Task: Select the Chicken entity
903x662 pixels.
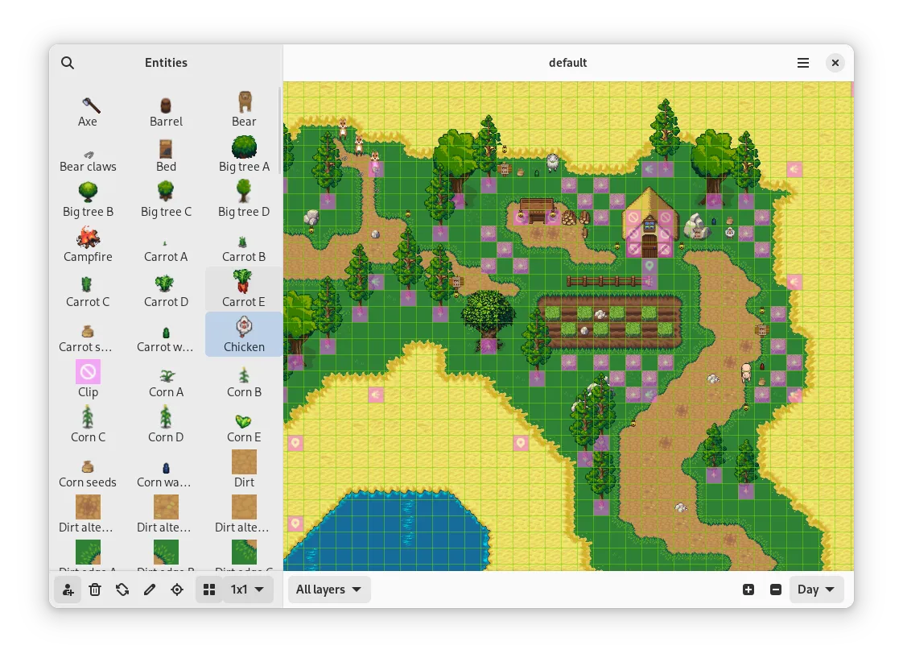Action: (x=244, y=334)
